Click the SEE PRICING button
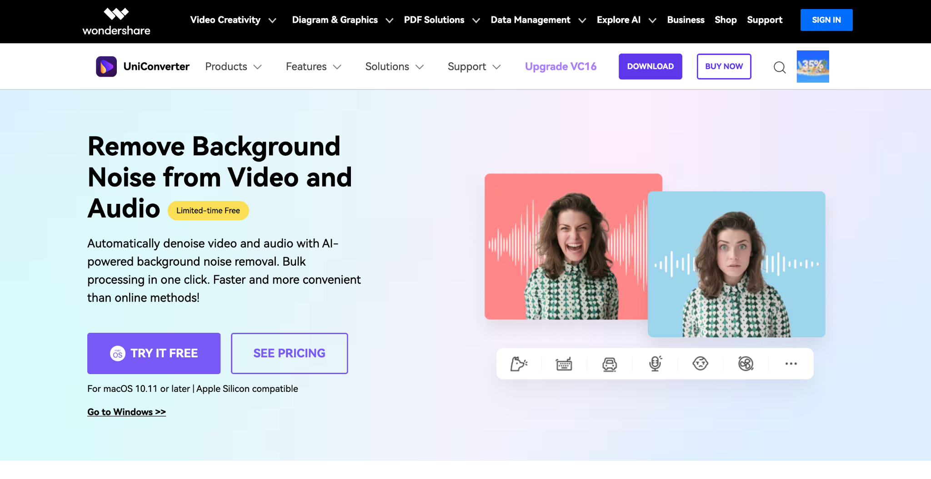Screen dimensions: 931x479 [290, 353]
